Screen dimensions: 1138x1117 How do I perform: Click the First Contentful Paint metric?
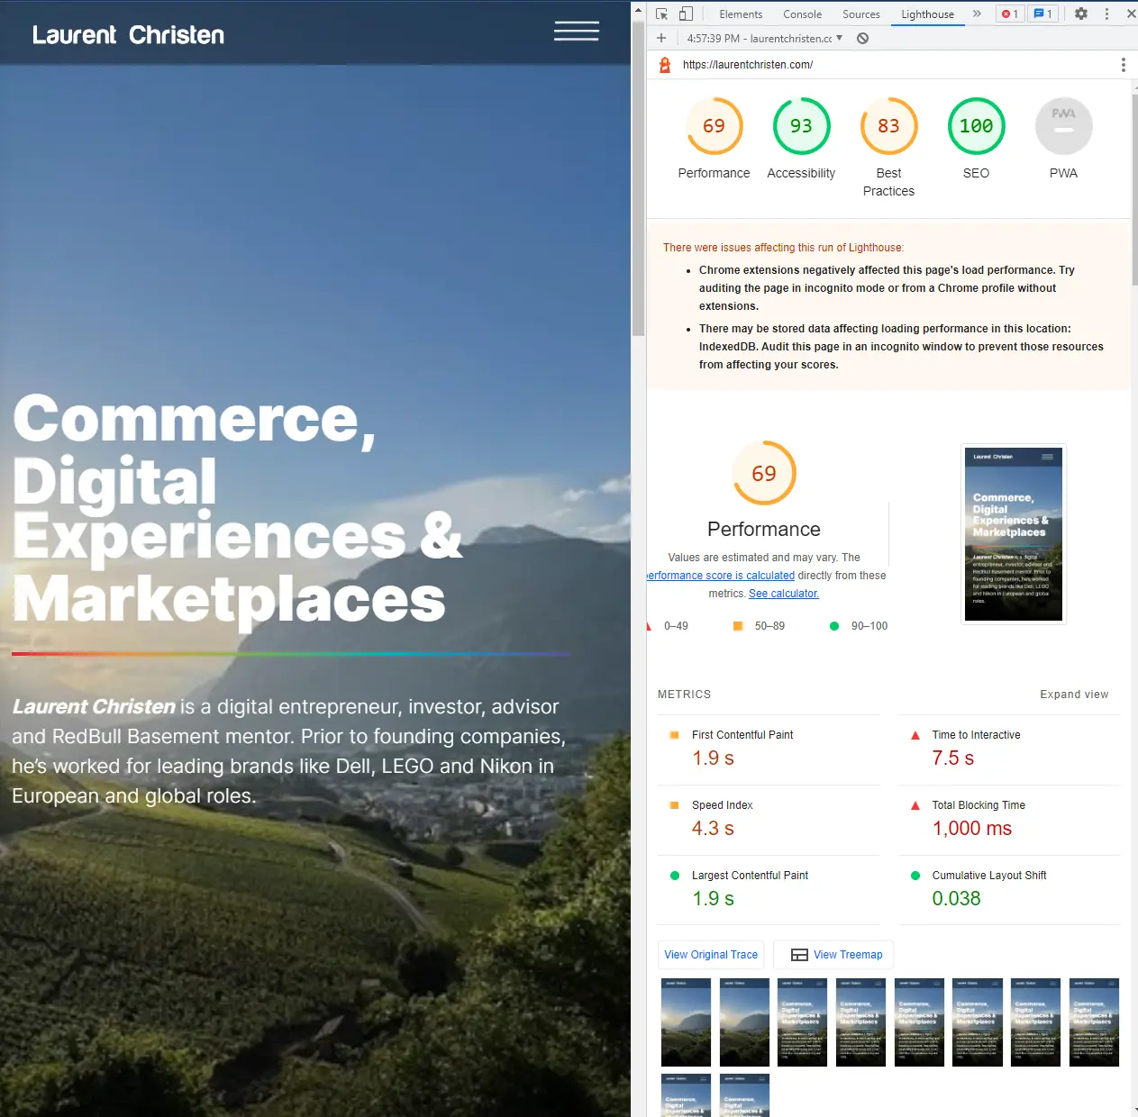769,749
